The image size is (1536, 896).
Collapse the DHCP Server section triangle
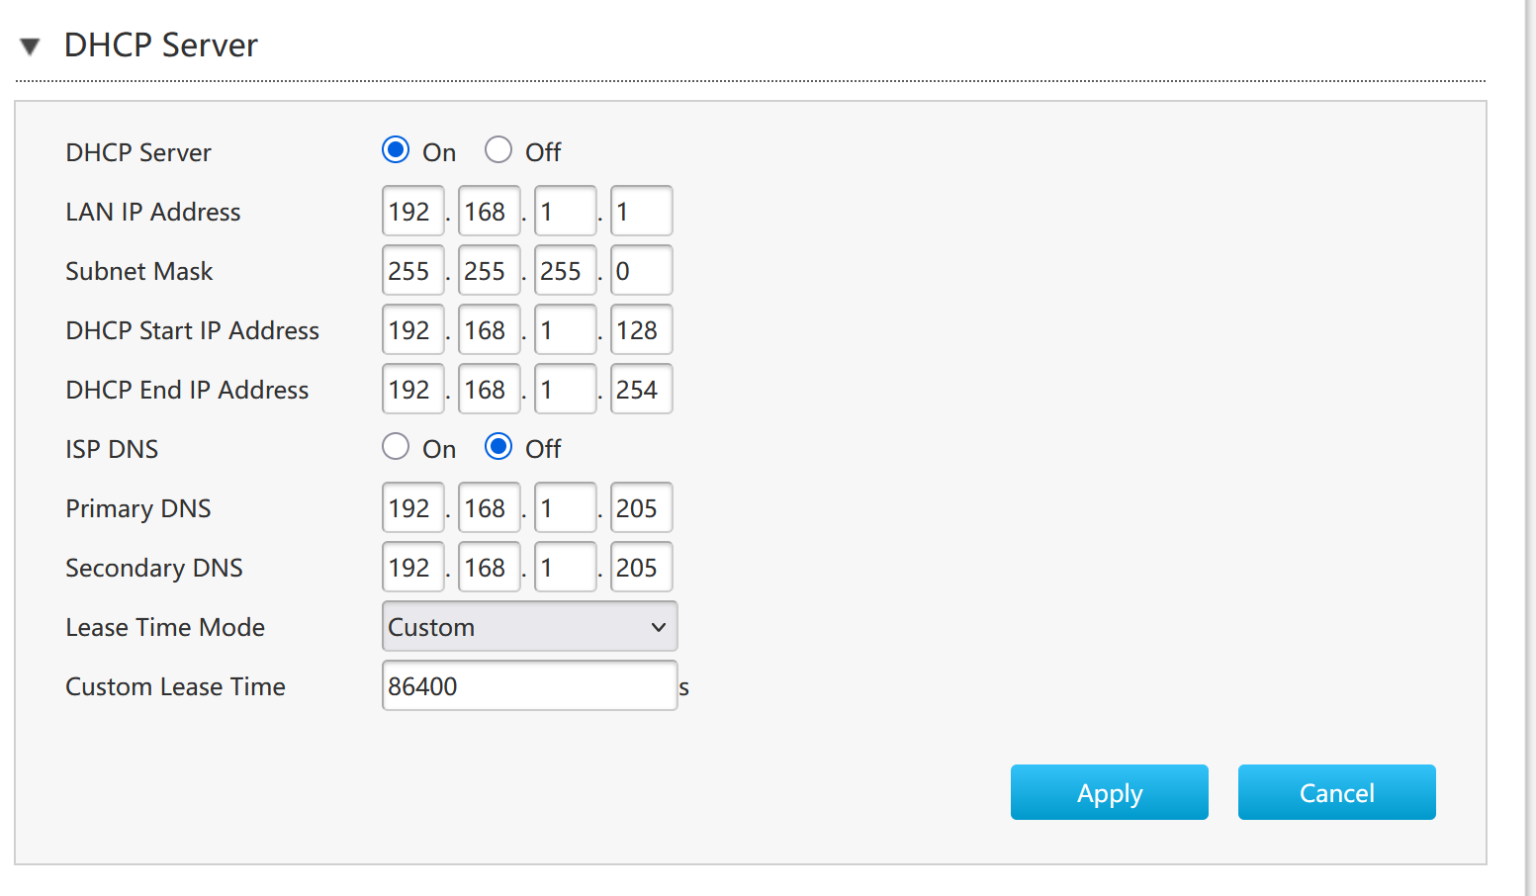pyautogui.click(x=30, y=46)
